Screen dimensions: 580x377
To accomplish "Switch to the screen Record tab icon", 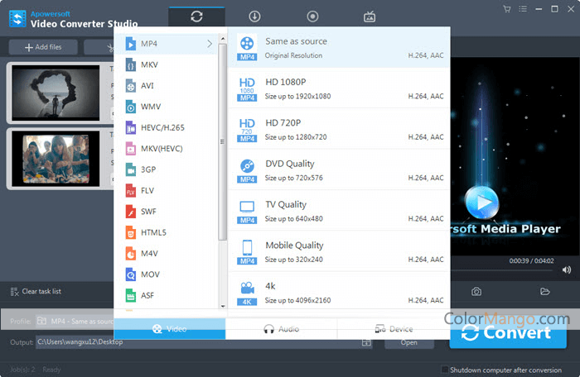I will [312, 16].
